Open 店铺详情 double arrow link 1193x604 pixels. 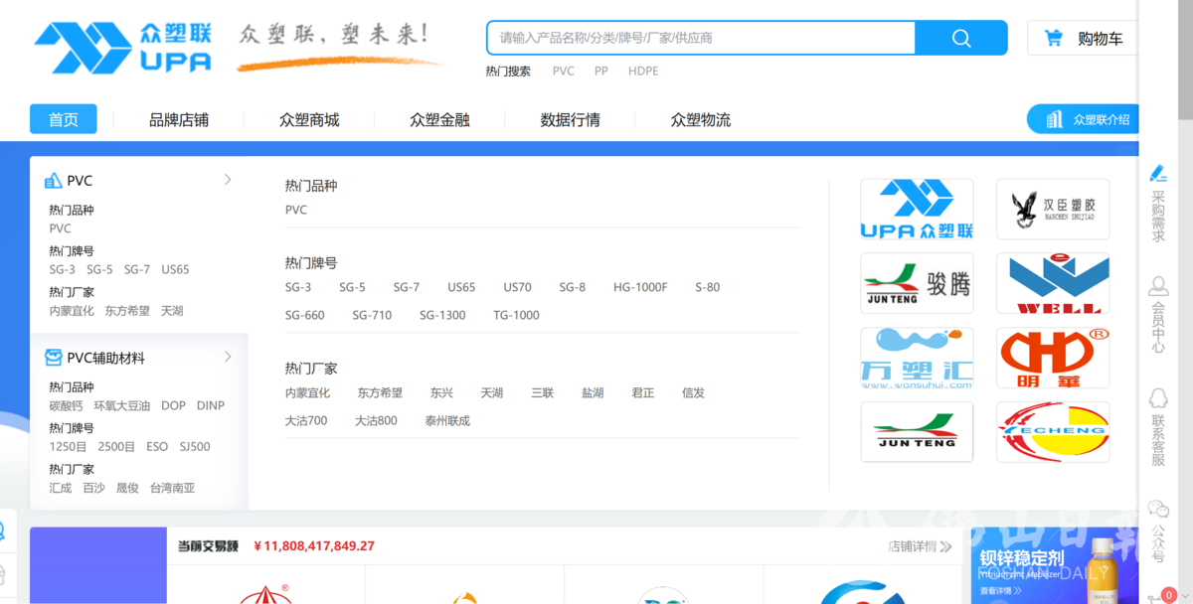pos(920,546)
